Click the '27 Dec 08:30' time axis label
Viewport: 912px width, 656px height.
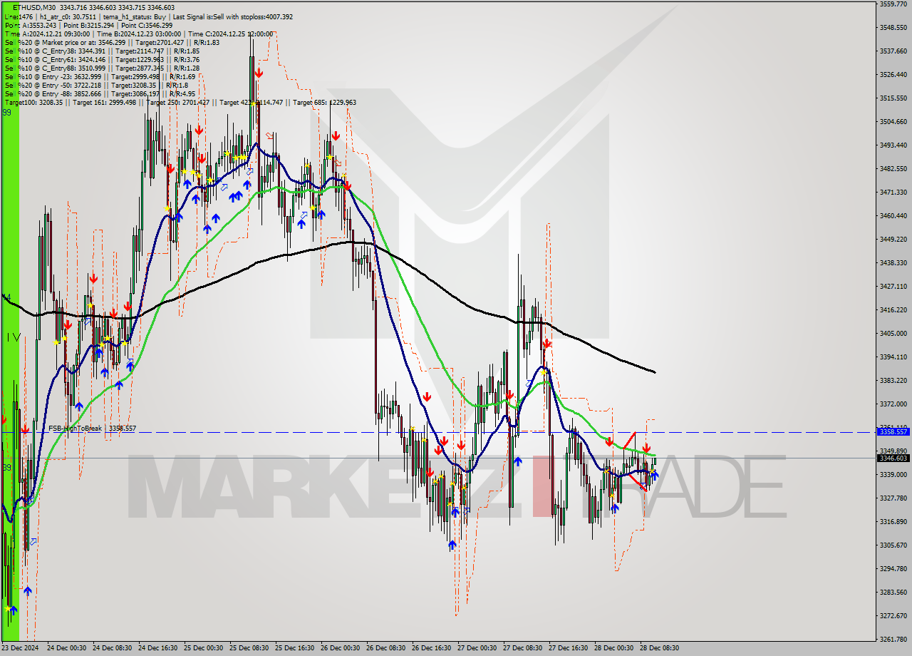522,648
